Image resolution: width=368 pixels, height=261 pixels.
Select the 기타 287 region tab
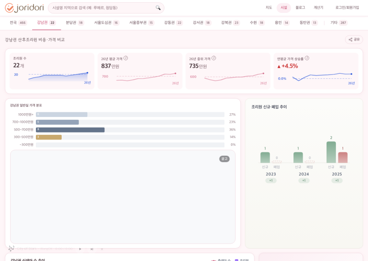tap(339, 23)
